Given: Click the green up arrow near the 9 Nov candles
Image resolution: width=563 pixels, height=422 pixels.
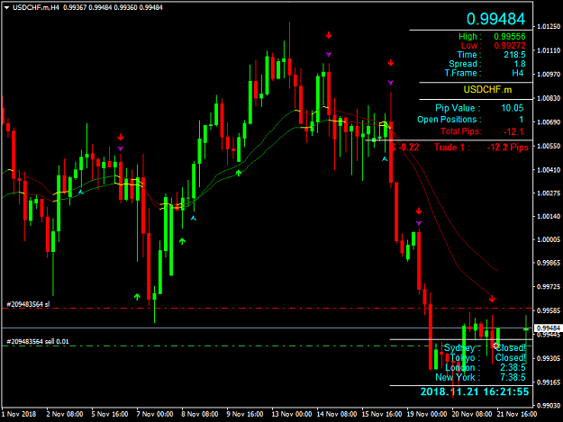Looking at the screenshot, I should pos(239,173).
